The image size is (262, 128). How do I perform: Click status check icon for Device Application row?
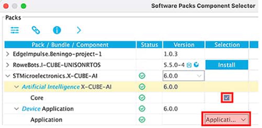coord(142,109)
